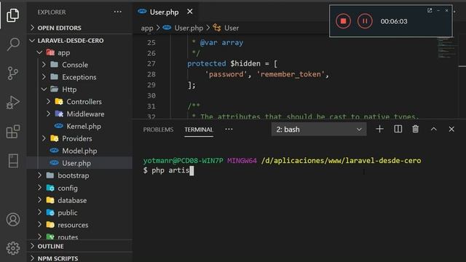Screen dimensions: 466x262
Task: Open the Manage gear icon
Action: 13,248
